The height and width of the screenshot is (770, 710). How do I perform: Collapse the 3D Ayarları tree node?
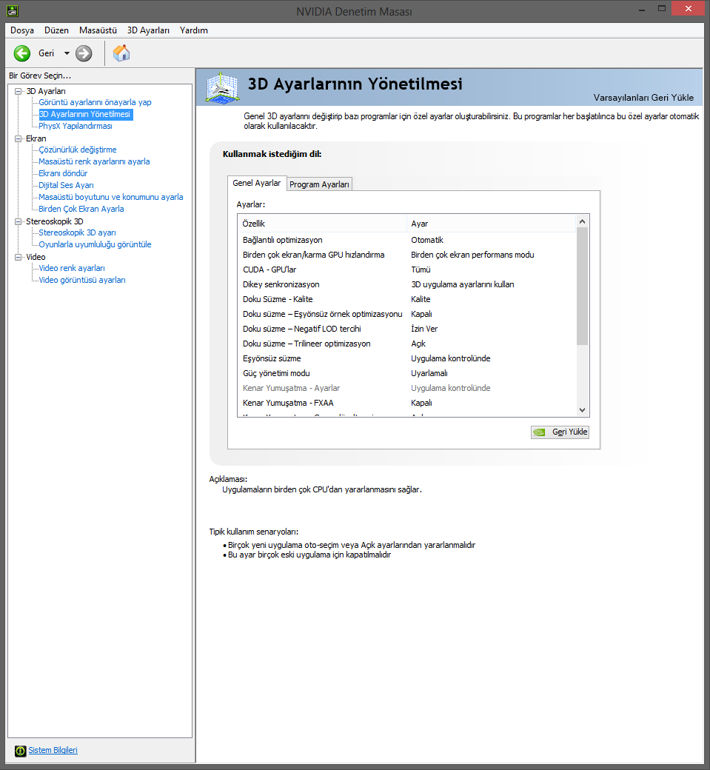coord(19,91)
